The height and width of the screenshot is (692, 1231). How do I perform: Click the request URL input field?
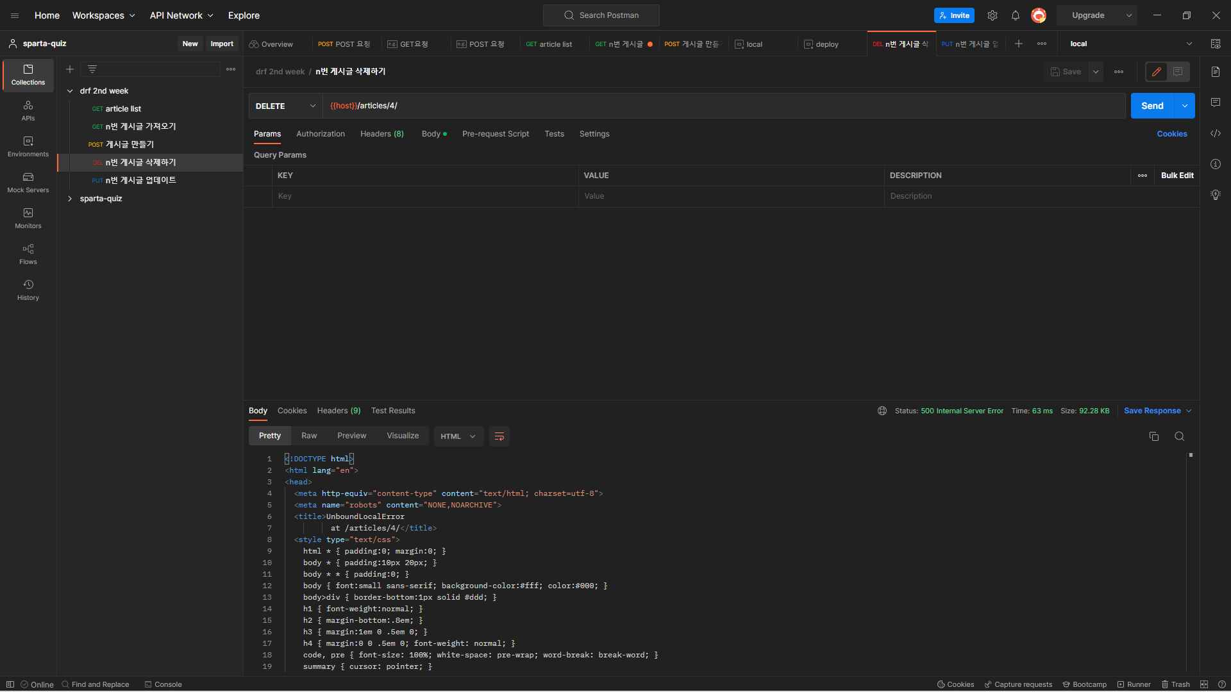pyautogui.click(x=723, y=106)
